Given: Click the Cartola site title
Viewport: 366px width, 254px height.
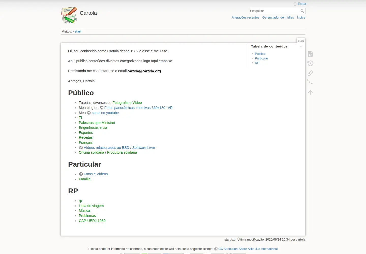Looking at the screenshot, I should [x=88, y=13].
